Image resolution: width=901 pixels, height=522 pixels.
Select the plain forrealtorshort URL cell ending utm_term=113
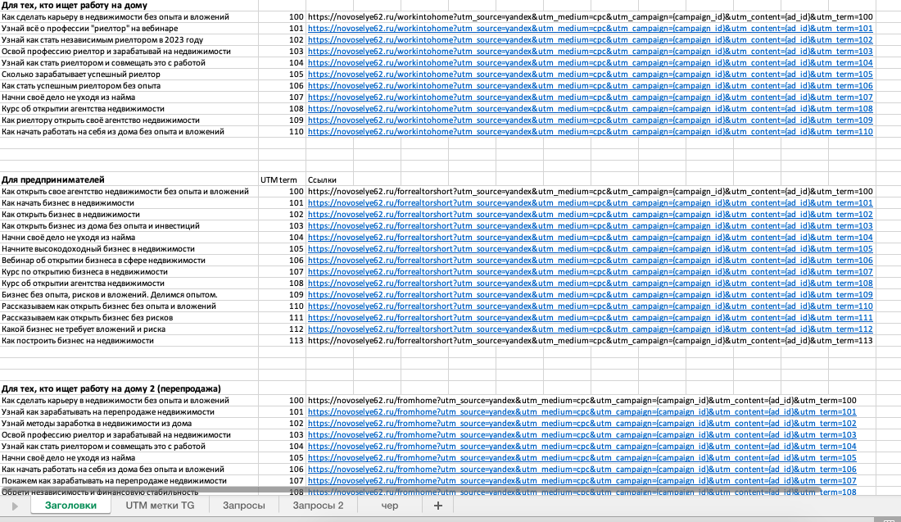[590, 341]
